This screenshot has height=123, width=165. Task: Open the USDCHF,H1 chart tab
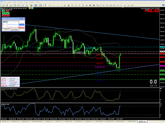coord(68,121)
